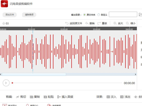The height and width of the screenshot is (106, 142).
Task: Click the 返回源文件 button
Action: coord(74,23)
